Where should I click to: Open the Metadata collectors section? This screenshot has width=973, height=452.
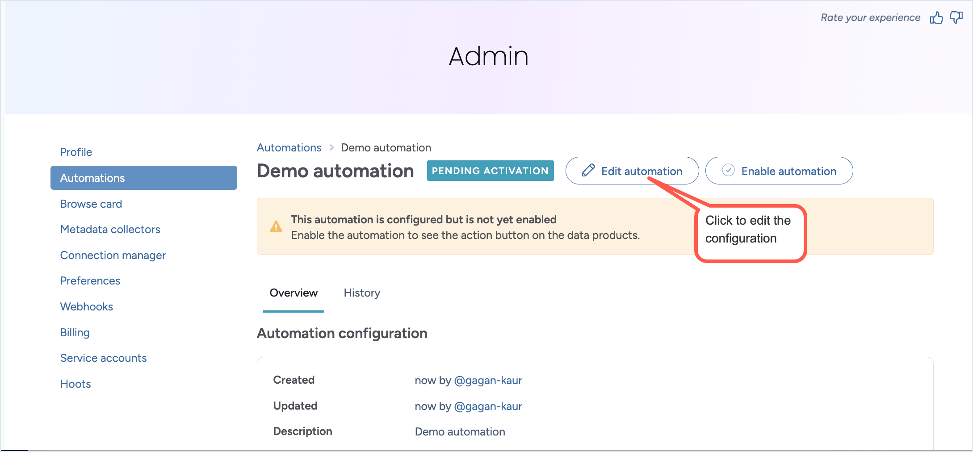110,229
